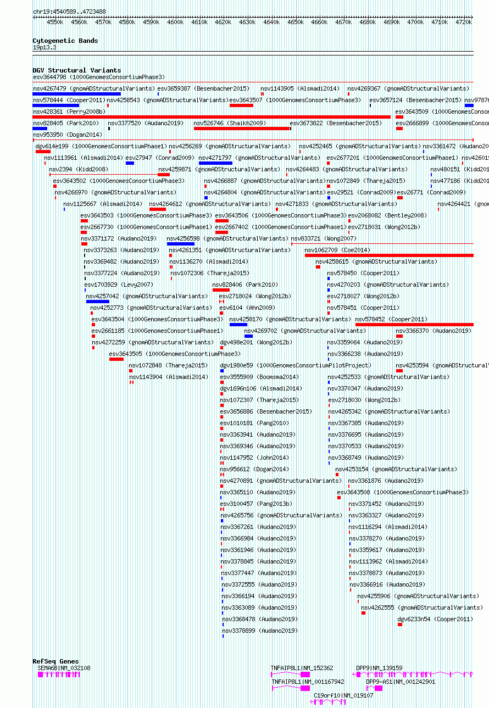
Task: Select nsv4258170 (gnomADStructuralVariants) label
Action: pyautogui.click(x=290, y=319)
